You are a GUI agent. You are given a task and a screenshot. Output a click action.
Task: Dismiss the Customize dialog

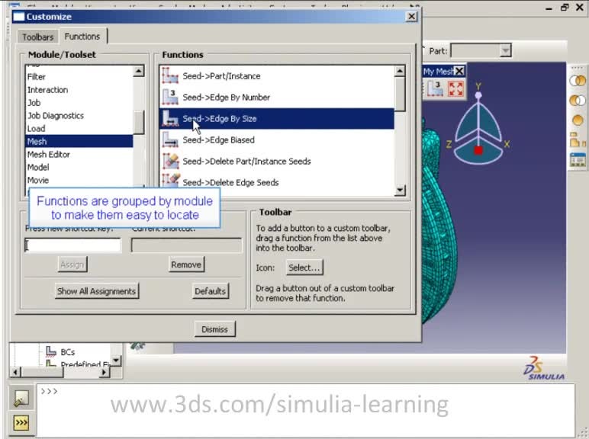[x=215, y=329]
